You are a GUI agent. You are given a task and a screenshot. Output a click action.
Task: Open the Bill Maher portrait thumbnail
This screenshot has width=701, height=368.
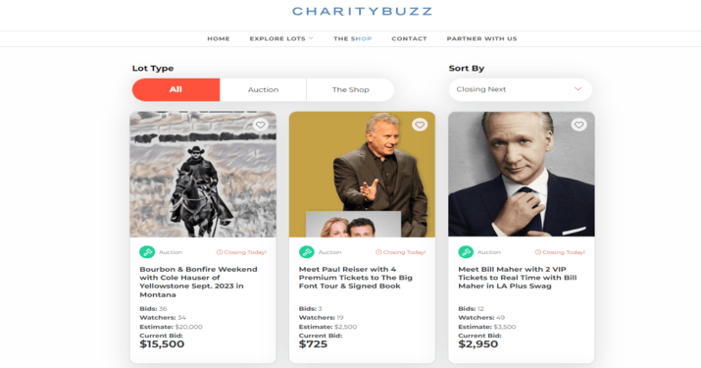pyautogui.click(x=522, y=174)
